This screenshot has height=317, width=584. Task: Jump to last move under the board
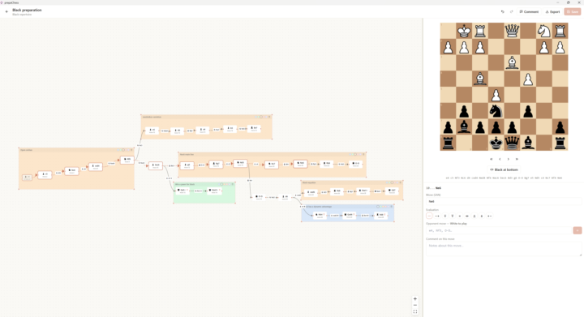(x=517, y=159)
